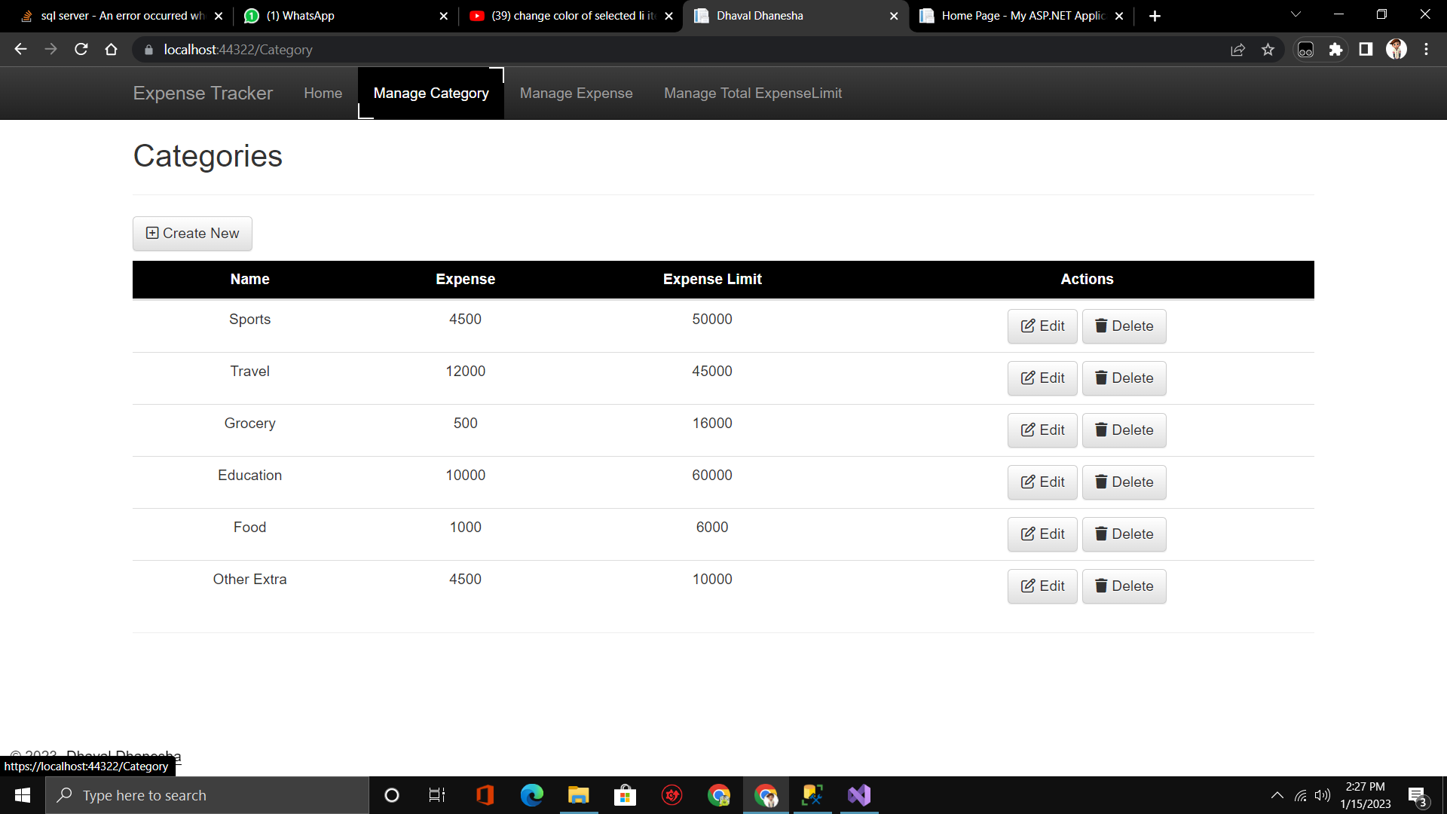Navigate to Manage Total ExpenseLimit
Screen dimensions: 1447x814
tap(753, 93)
